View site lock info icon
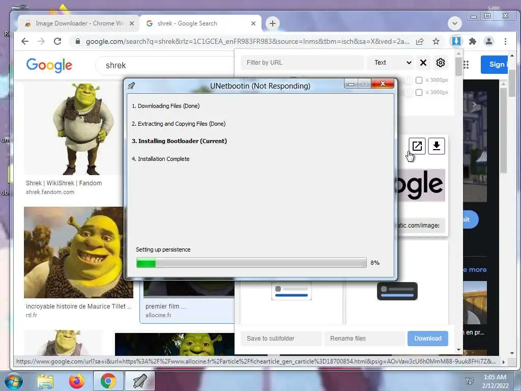This screenshot has height=391, width=521. [78, 41]
